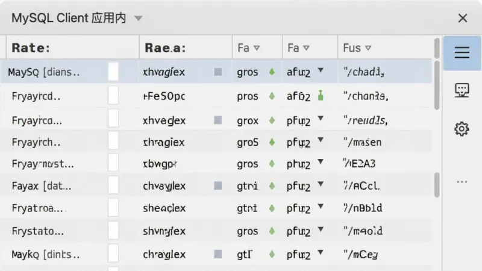Click the grox cell

click(x=248, y=120)
